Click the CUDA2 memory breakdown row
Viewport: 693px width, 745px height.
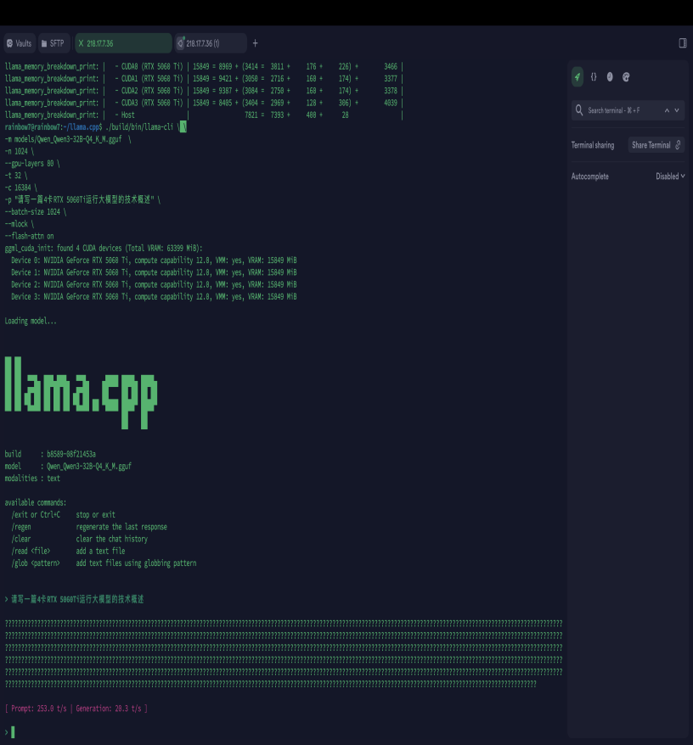204,91
